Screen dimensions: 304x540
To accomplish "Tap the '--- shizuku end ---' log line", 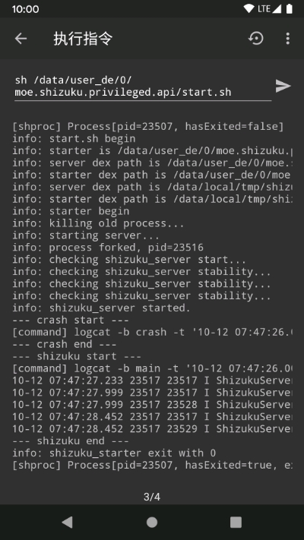I will point(71,441).
